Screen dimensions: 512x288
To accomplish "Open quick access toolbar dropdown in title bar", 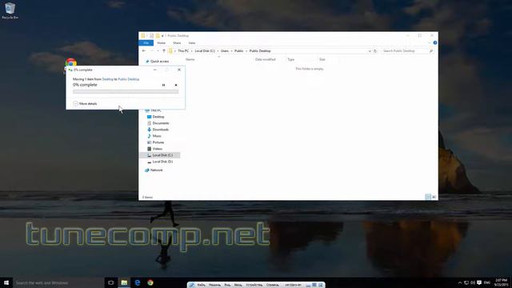I will (162, 35).
